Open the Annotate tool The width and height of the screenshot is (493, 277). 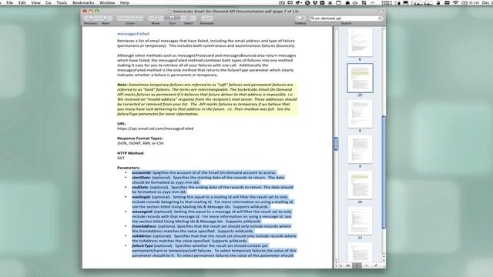tap(206, 18)
